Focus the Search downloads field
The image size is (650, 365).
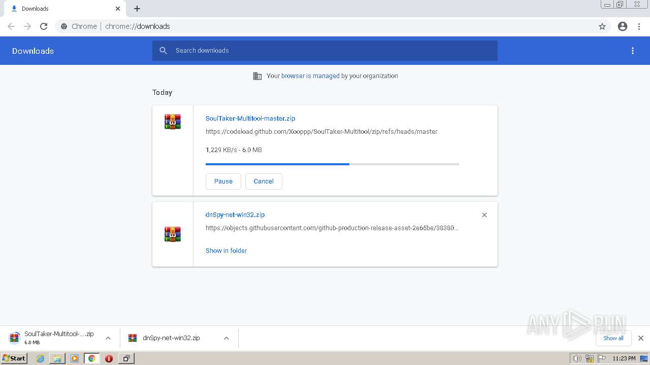click(325, 51)
